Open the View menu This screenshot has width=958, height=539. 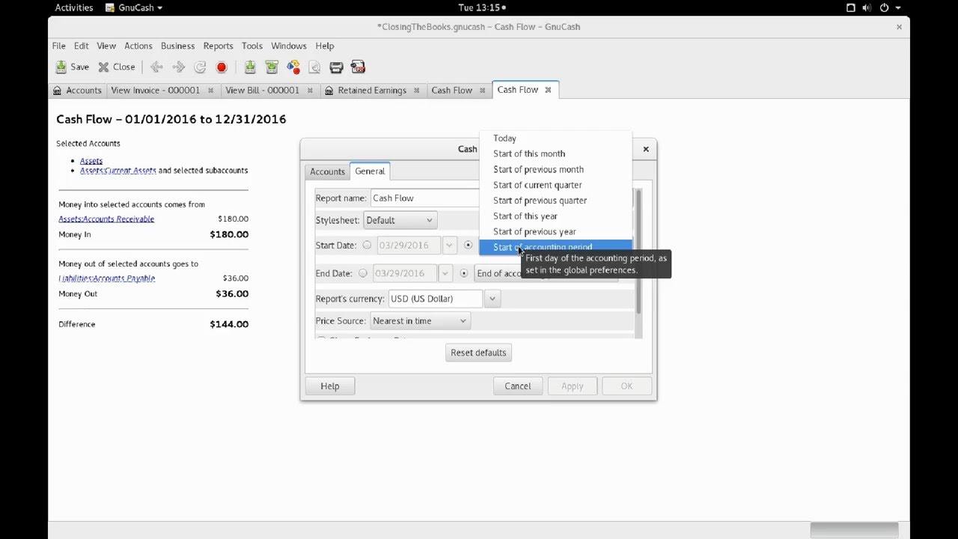point(106,46)
